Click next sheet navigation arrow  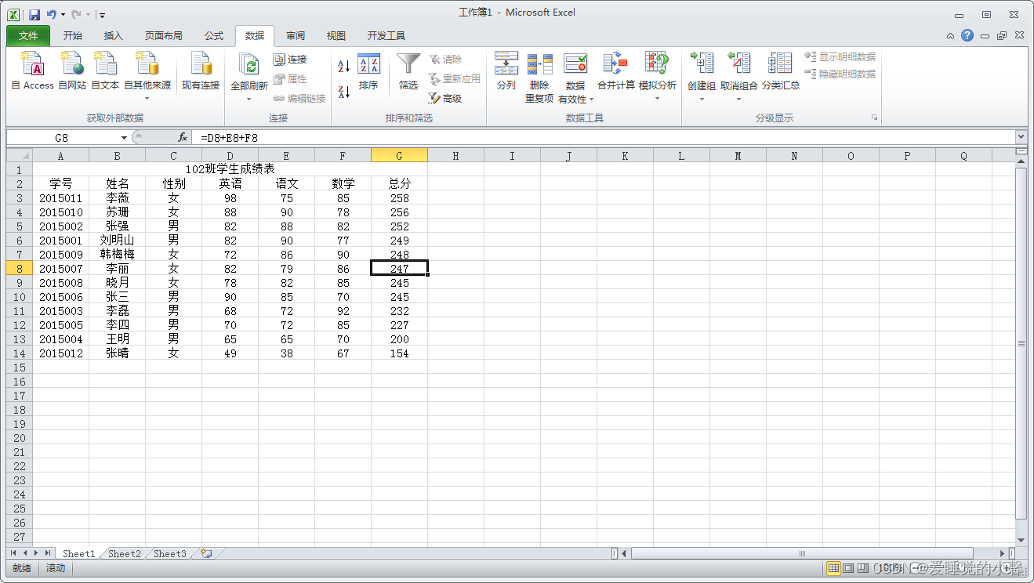tap(36, 553)
